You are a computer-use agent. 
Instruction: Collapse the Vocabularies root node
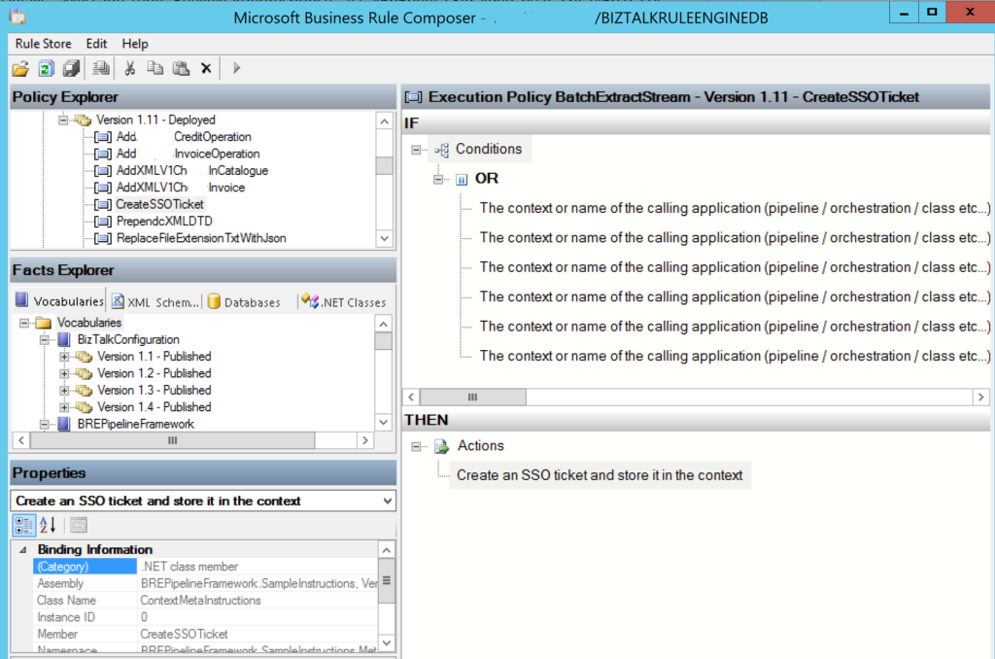click(24, 323)
